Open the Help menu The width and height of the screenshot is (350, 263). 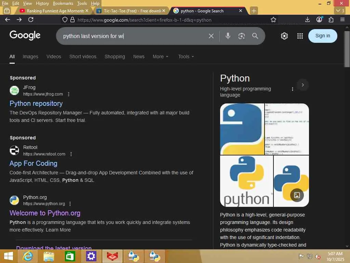[95, 3]
